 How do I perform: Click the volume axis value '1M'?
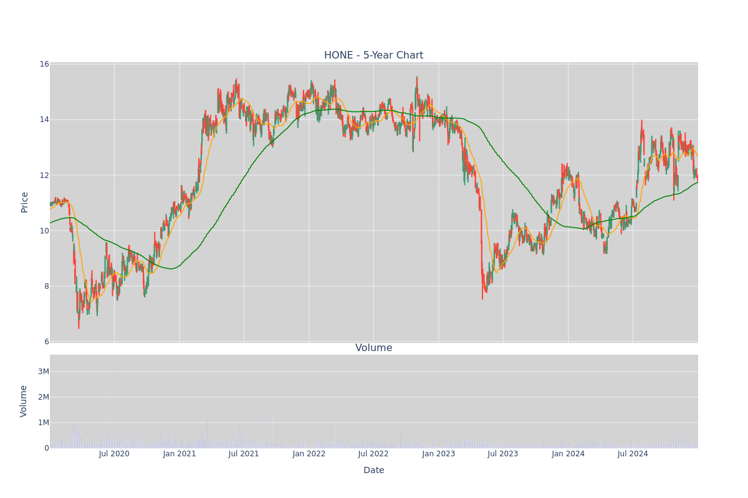click(44, 423)
